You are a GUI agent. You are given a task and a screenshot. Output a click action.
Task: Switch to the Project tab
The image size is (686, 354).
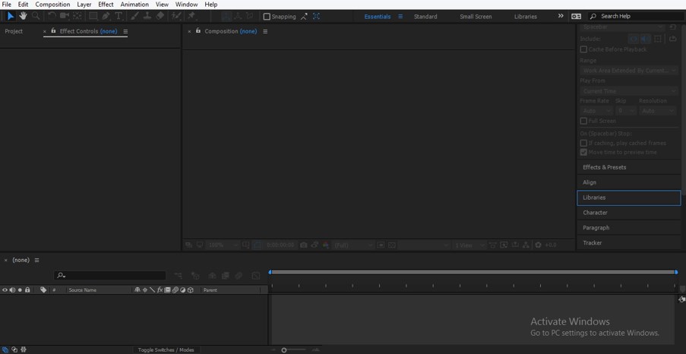click(x=14, y=31)
